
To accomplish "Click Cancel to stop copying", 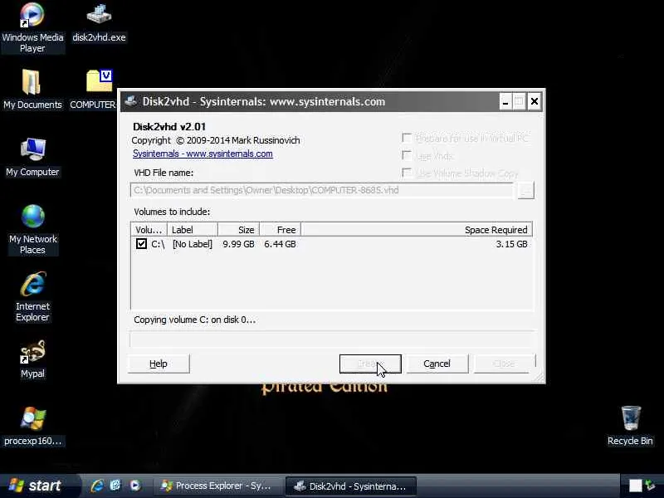I will pos(437,364).
